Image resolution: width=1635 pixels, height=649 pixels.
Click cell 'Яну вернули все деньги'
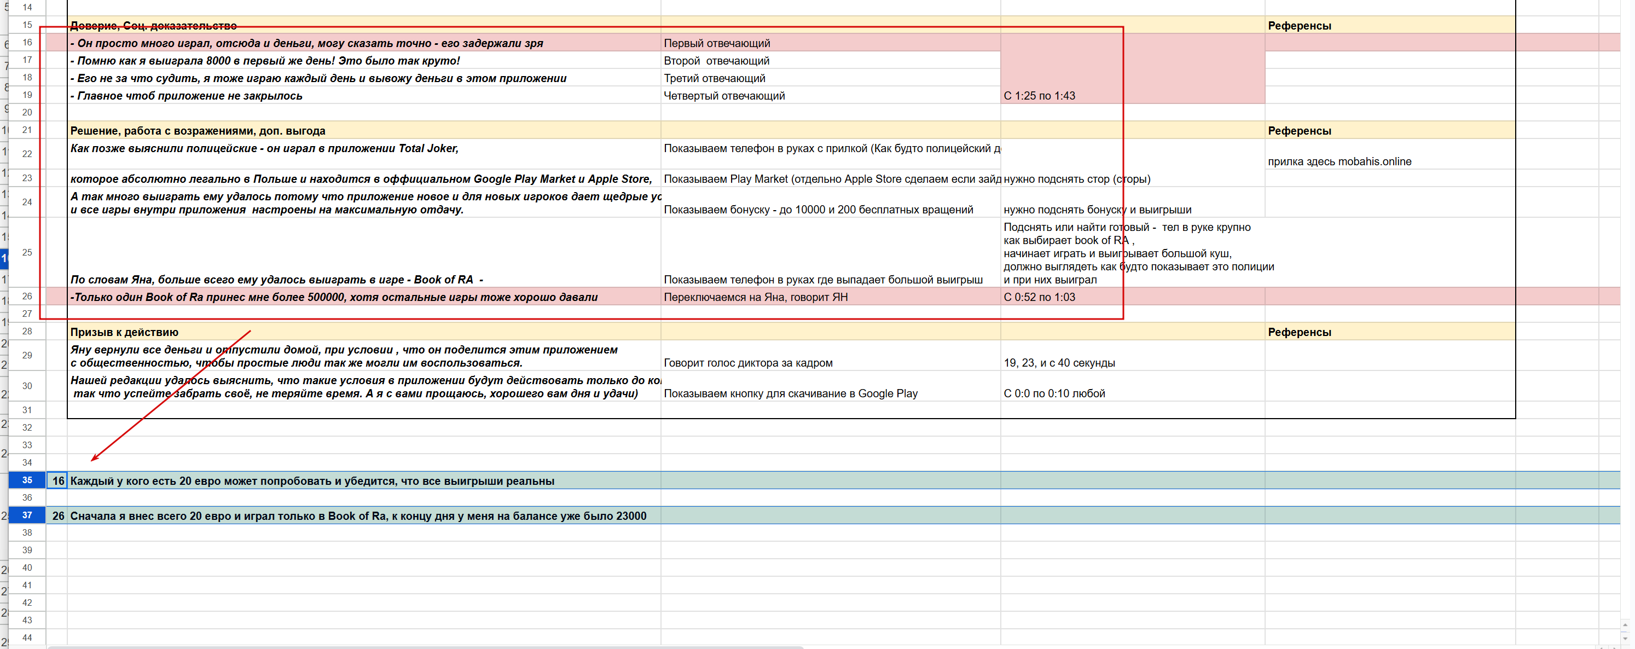point(364,356)
